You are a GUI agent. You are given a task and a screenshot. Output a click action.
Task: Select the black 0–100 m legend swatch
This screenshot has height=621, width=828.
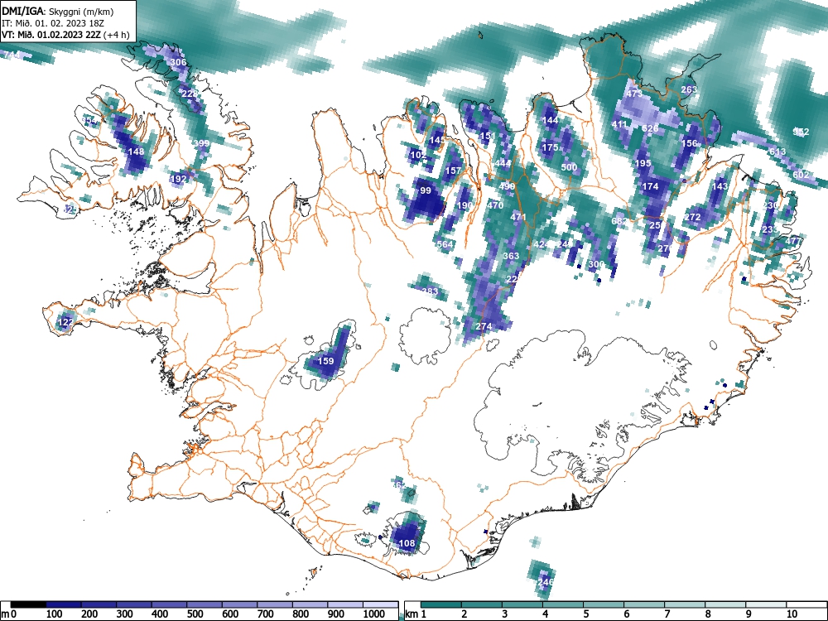coord(28,604)
